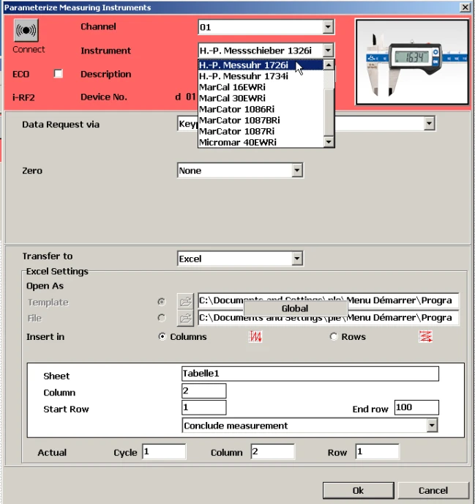Image resolution: width=475 pixels, height=504 pixels.
Task: Click folder browse icon next to File path
Action: [x=186, y=318]
